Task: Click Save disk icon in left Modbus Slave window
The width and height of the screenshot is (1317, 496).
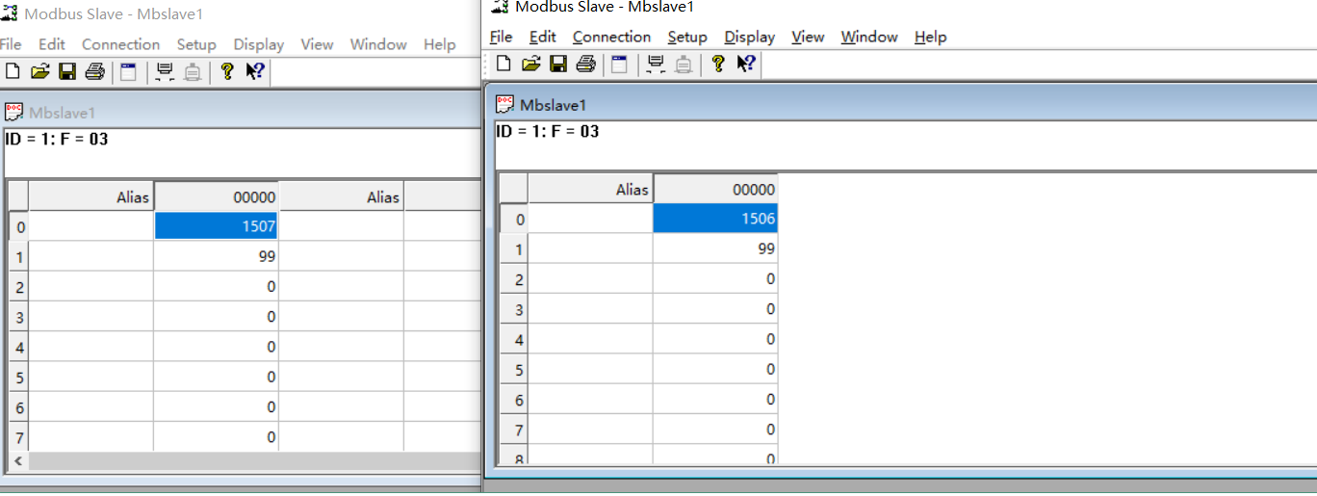Action: (67, 71)
